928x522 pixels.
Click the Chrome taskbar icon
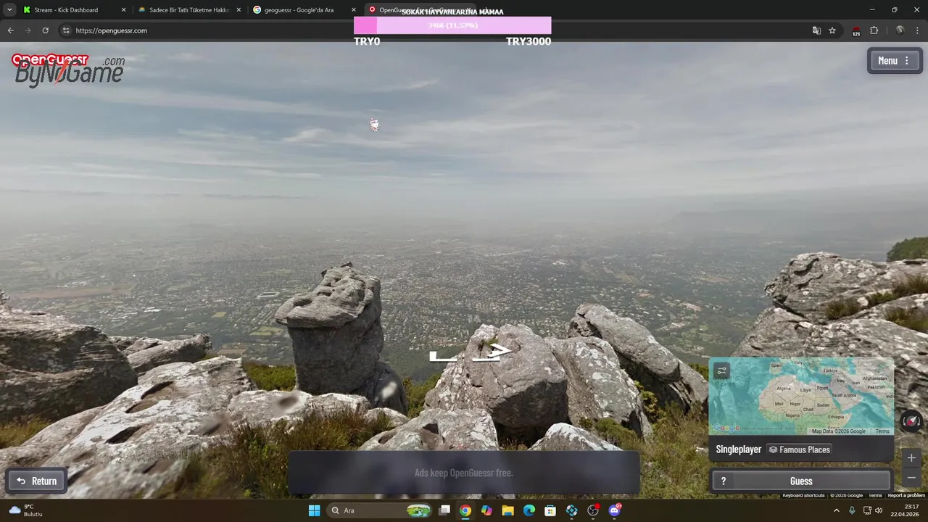click(465, 510)
